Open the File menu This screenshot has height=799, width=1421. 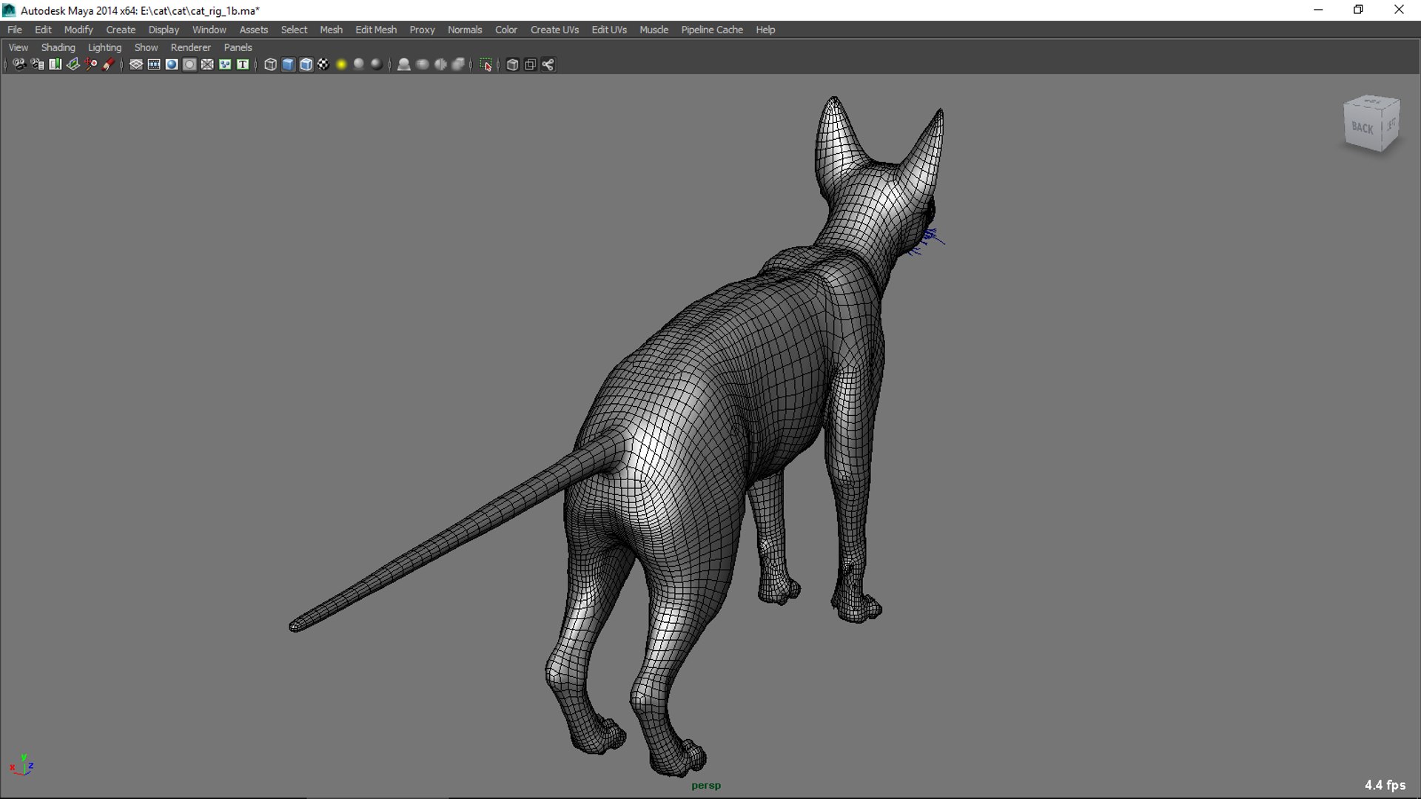point(15,30)
